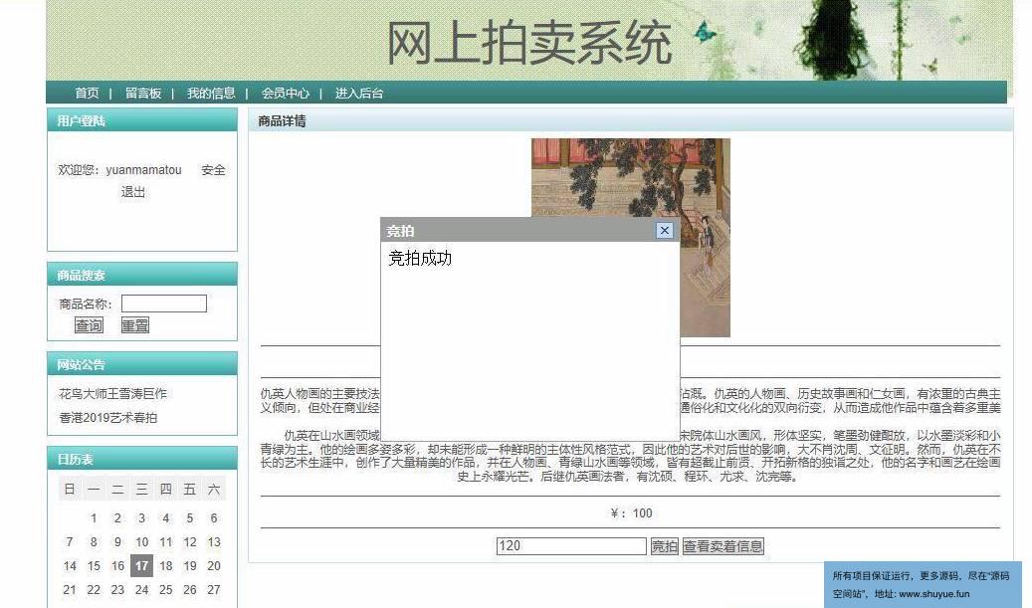1032x608 pixels.
Task: Select calendar day 10
Action: [x=141, y=542]
